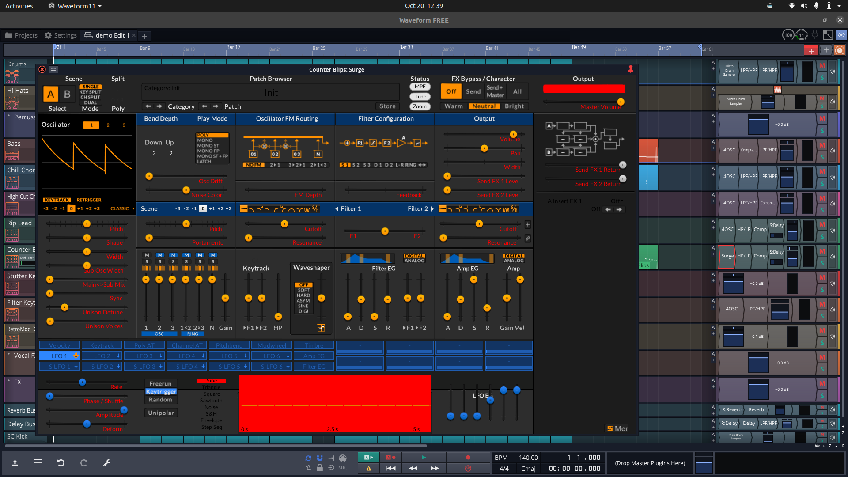Toggle the metronome click icon
Image resolution: width=848 pixels, height=477 pixels.
tap(308, 468)
